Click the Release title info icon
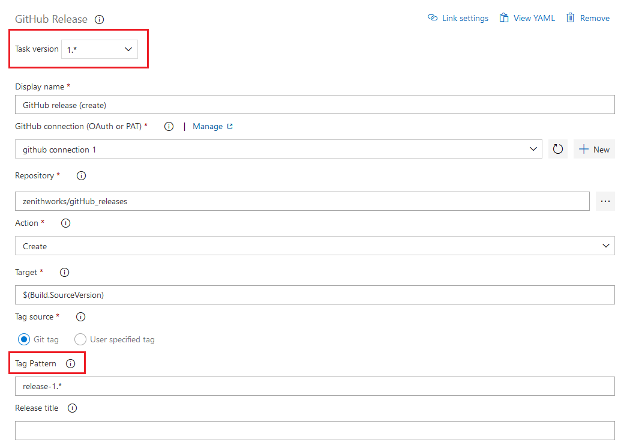Image resolution: width=630 pixels, height=448 pixels. pos(71,408)
